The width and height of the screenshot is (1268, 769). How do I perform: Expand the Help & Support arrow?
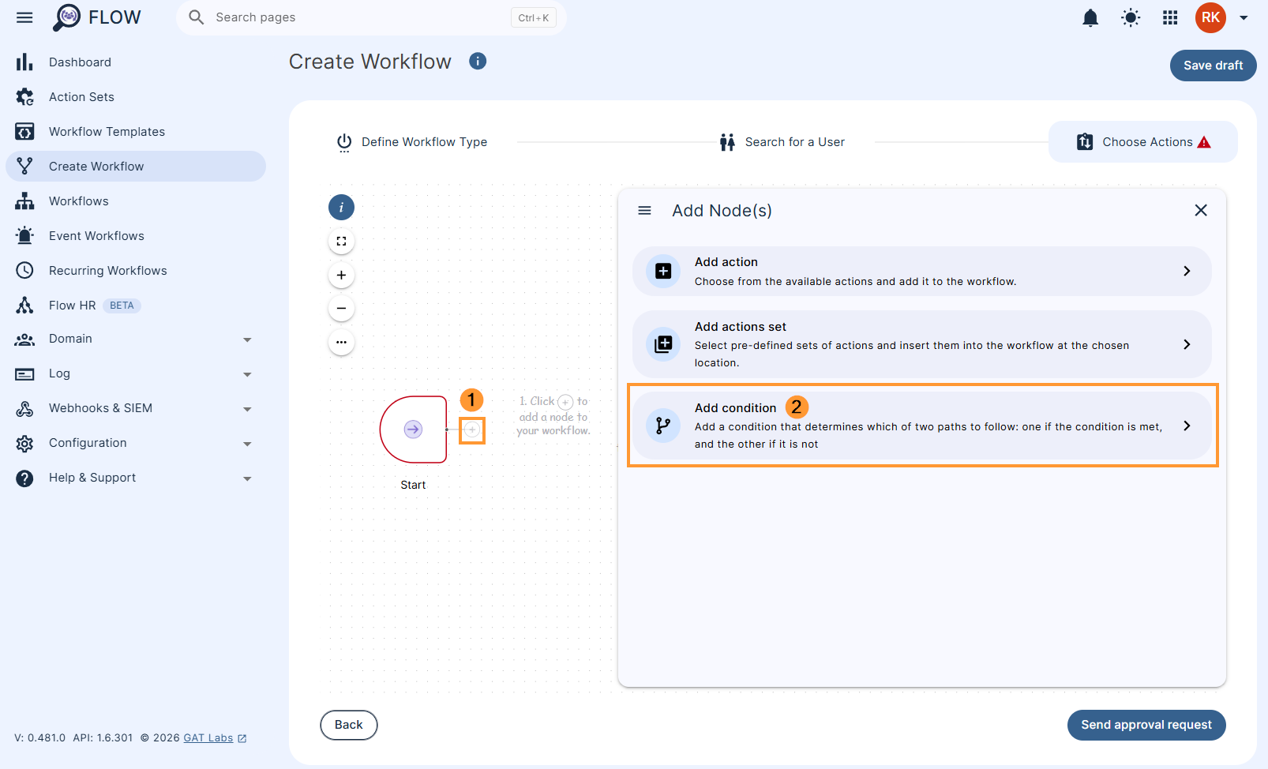click(247, 478)
